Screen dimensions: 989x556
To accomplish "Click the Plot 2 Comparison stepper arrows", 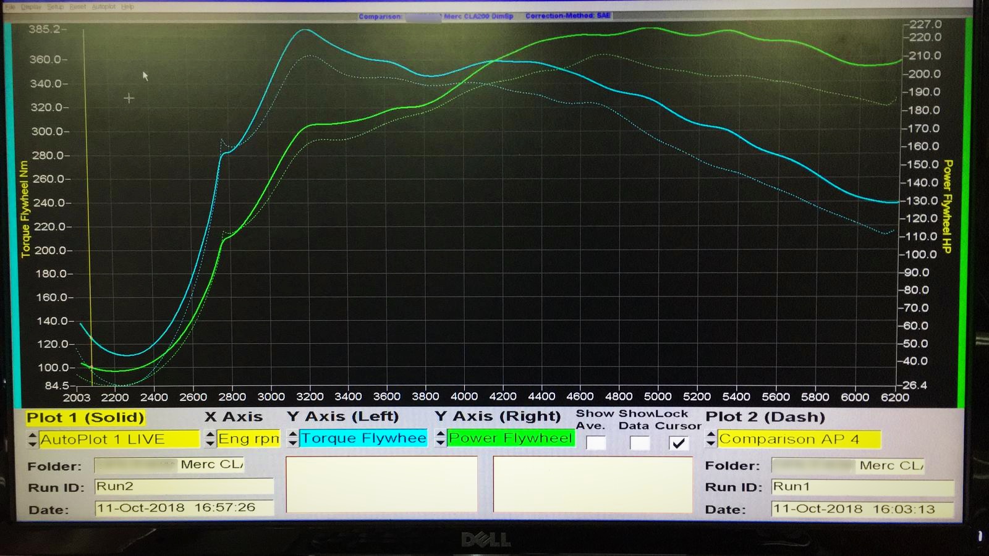I will point(711,439).
